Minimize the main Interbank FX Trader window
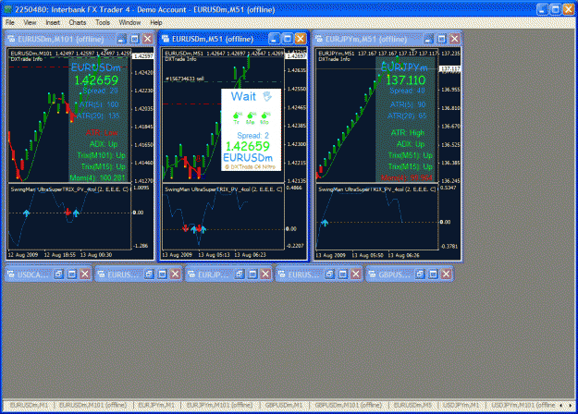The width and height of the screenshot is (578, 414). click(542, 9)
